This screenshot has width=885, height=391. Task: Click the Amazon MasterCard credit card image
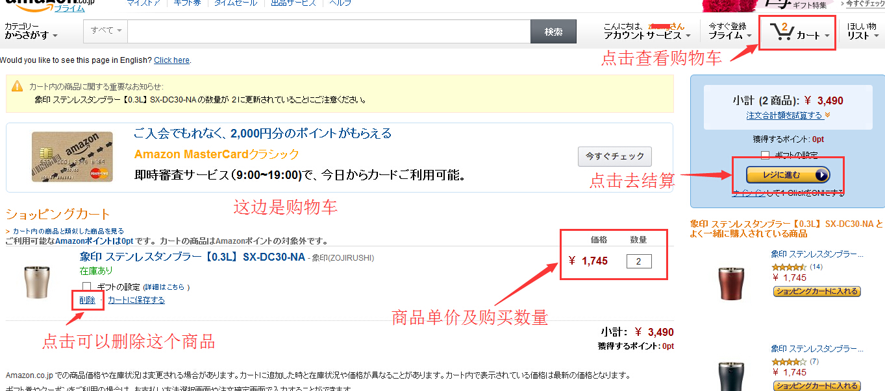tap(72, 157)
